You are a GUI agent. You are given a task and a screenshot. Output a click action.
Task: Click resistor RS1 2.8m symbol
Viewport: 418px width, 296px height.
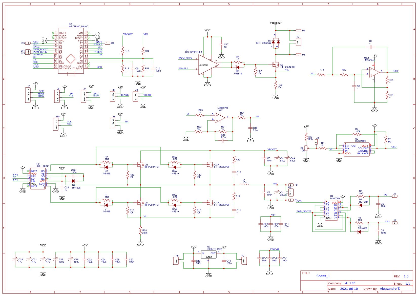(x=141, y=231)
